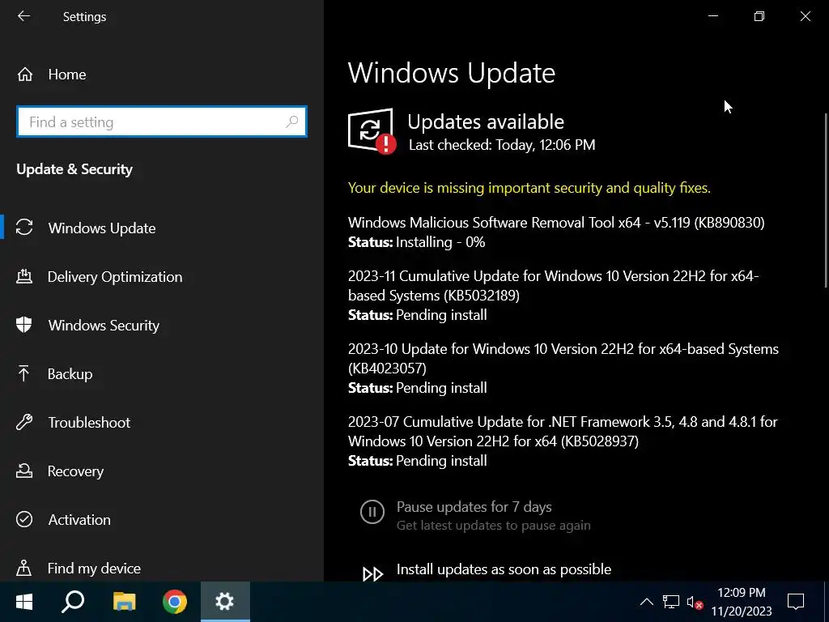Click the 2023-10 Update KB4023057 entry
Screen dimensions: 829x622
click(563, 359)
